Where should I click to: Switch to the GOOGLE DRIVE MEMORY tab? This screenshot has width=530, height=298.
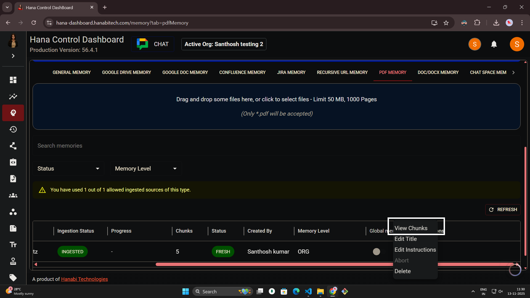[x=126, y=72]
